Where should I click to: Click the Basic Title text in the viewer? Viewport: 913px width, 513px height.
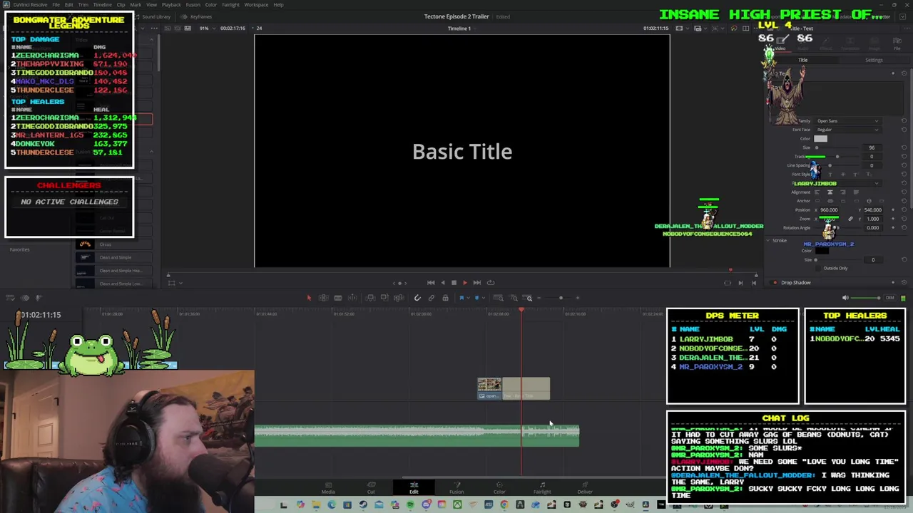pos(462,152)
